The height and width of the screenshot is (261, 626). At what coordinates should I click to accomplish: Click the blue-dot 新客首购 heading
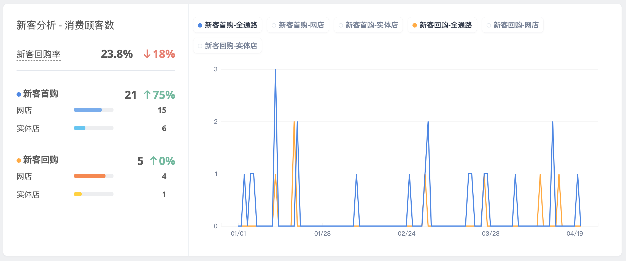click(x=37, y=94)
